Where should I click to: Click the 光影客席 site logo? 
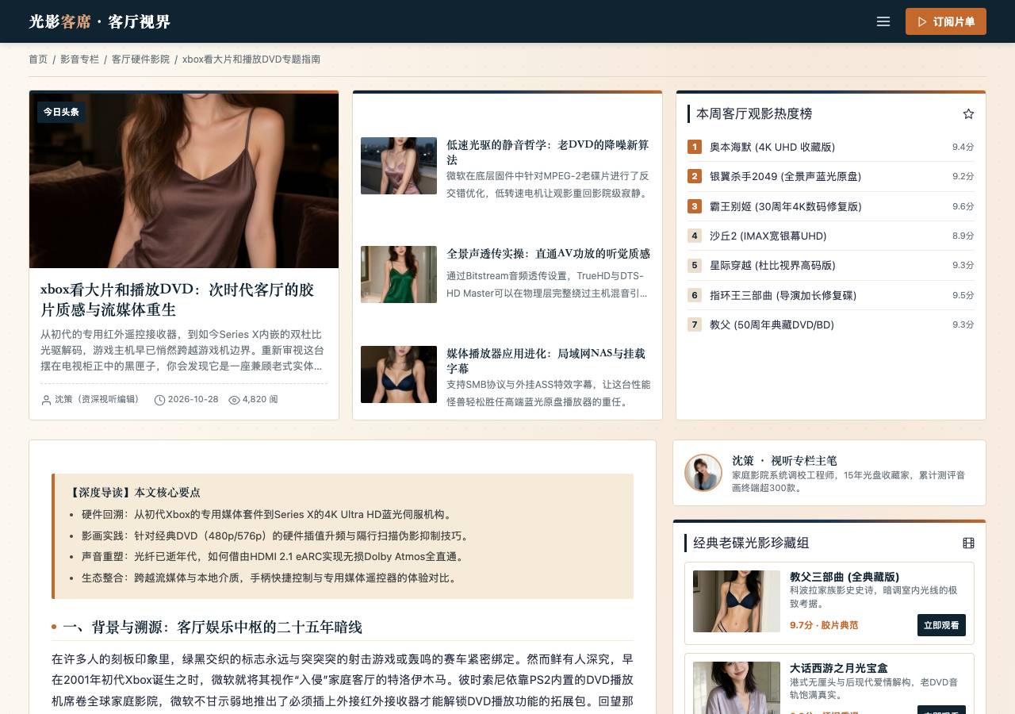click(99, 21)
